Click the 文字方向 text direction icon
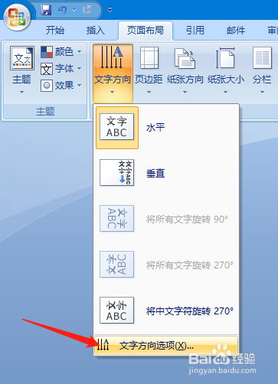This screenshot has height=384, width=278. (113, 57)
